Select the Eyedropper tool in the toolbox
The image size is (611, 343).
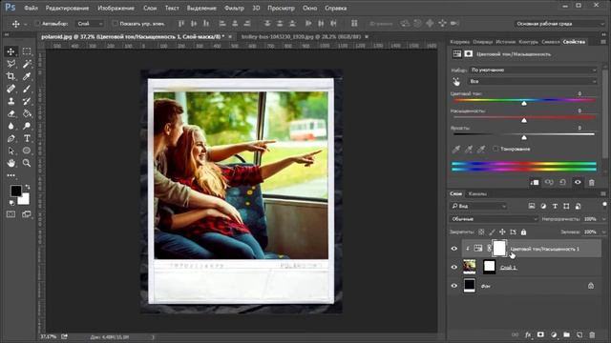click(x=27, y=76)
